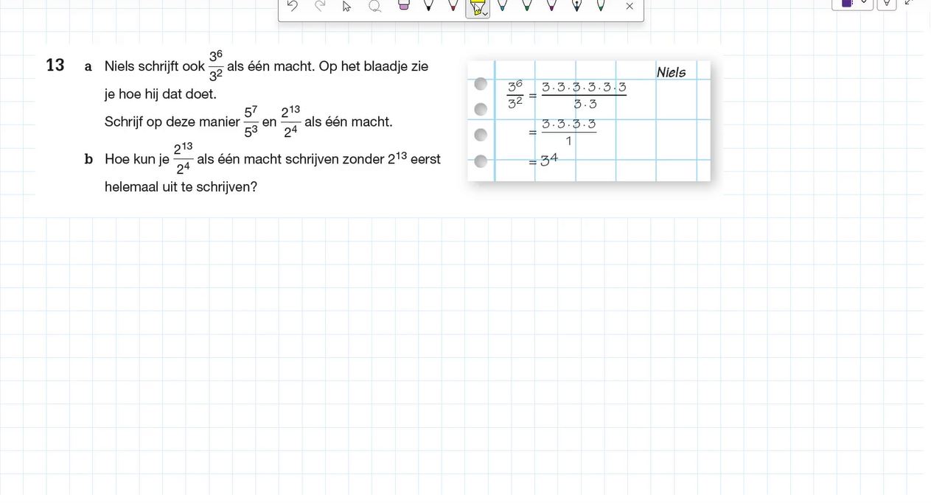
Task: Select the yellow highlighter tool
Action: coord(476,7)
